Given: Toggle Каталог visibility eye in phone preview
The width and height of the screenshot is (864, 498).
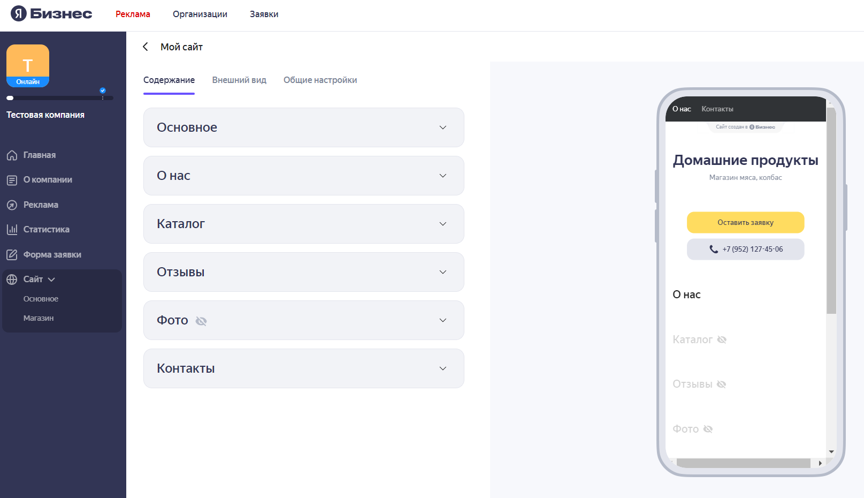Looking at the screenshot, I should click(x=722, y=339).
